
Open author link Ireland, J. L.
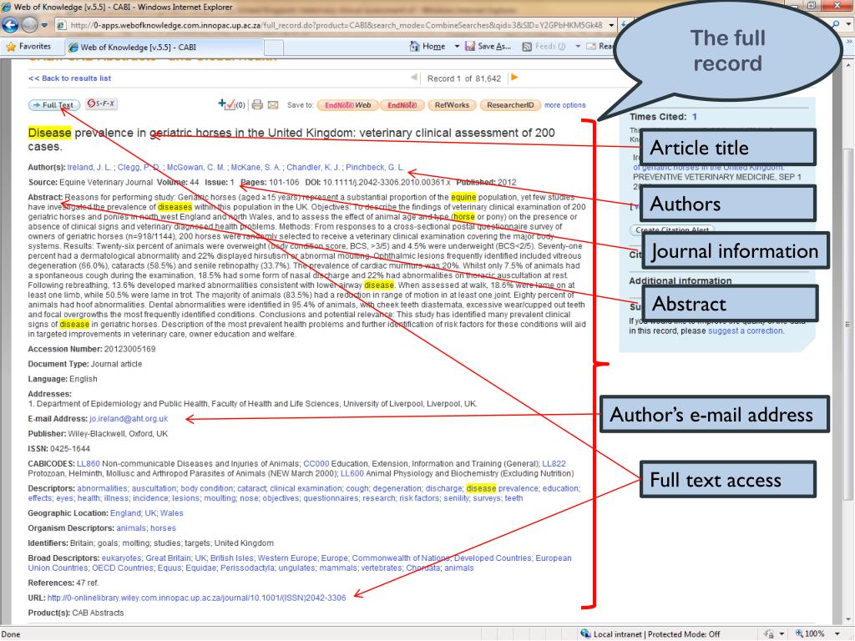[x=89, y=167]
